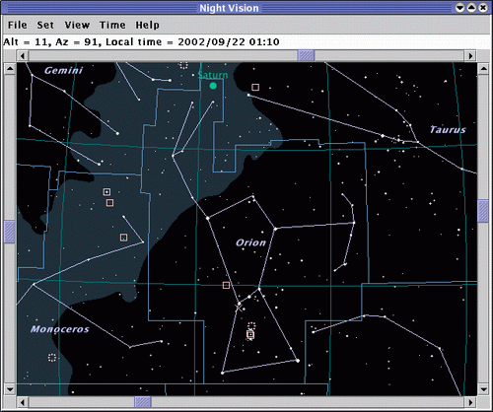Open the View menu
This screenshot has height=412, width=493.
(77, 25)
